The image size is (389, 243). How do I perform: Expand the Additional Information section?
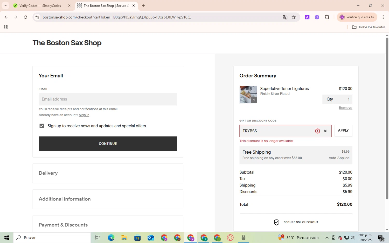tap(108, 199)
